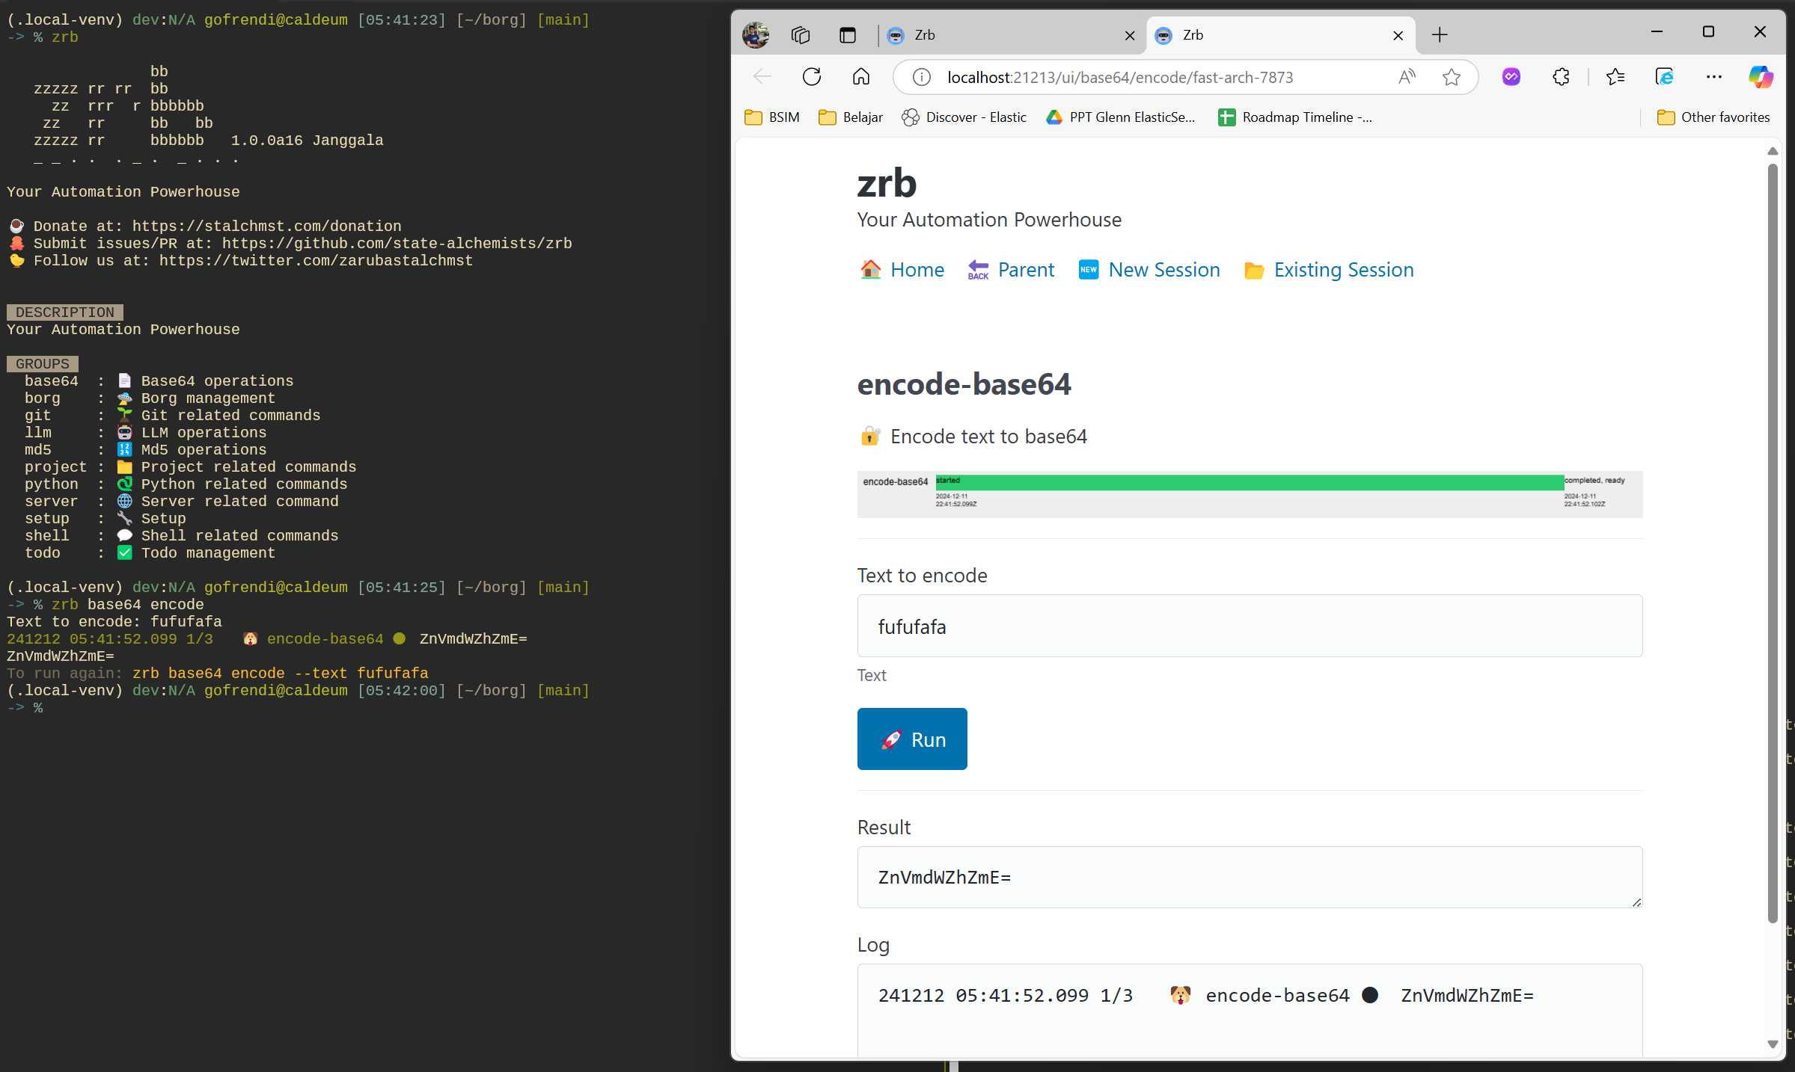Open a new browser tab
Image resolution: width=1795 pixels, height=1072 pixels.
click(1440, 35)
